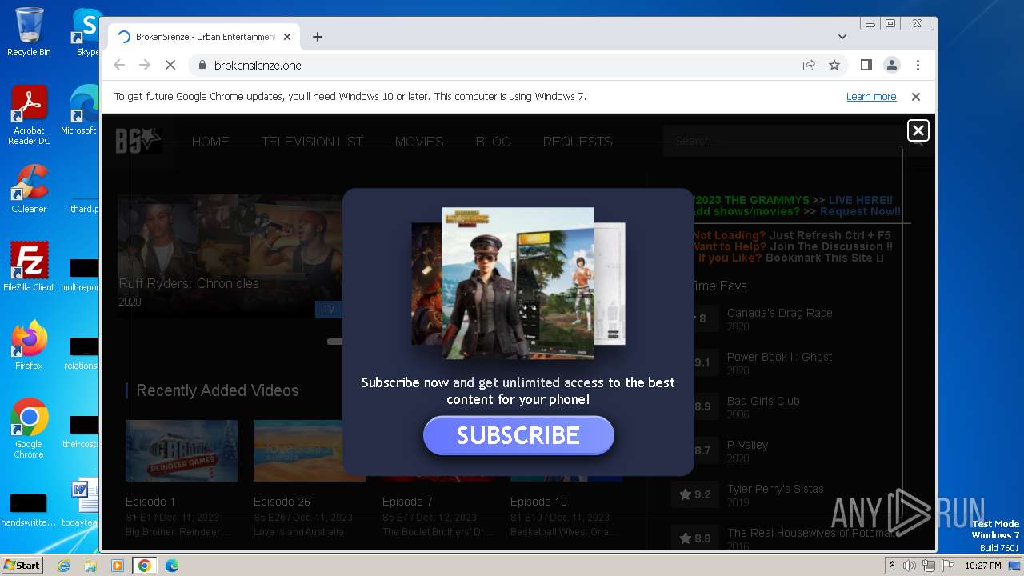The width and height of the screenshot is (1024, 576).
Task: Open the HOME menu item
Action: (x=210, y=142)
